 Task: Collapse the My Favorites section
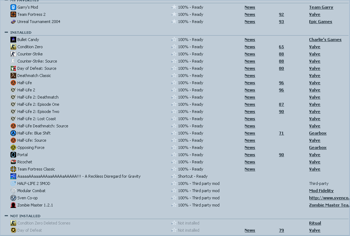6,1
